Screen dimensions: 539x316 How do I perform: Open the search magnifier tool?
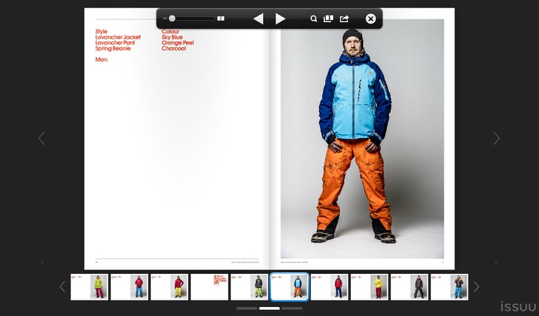click(313, 19)
